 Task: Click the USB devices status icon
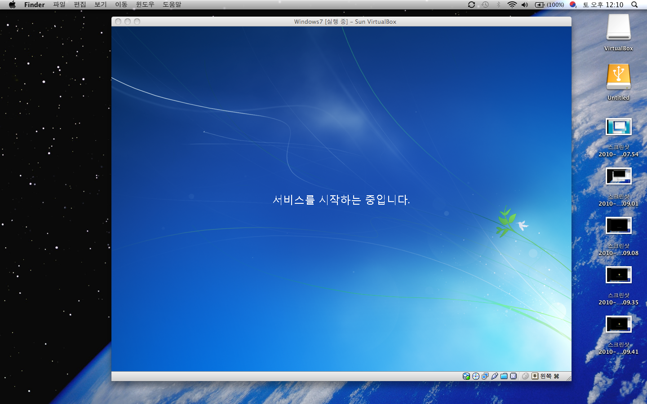[495, 376]
